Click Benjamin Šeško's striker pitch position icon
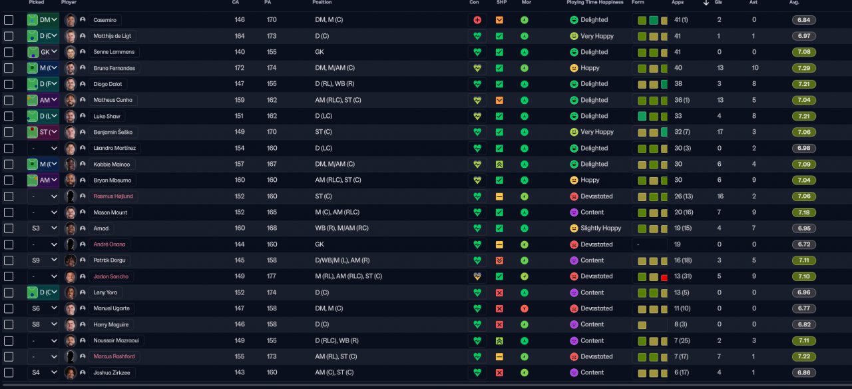This screenshot has height=389, width=852. tap(32, 132)
